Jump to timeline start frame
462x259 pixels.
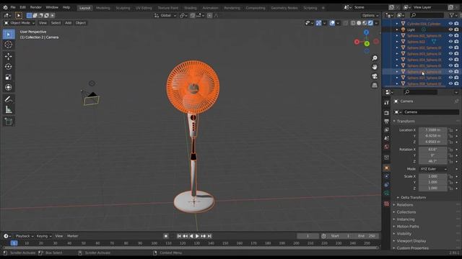click(179, 236)
